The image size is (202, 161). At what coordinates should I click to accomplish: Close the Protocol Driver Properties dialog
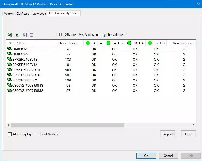tap(198, 4)
